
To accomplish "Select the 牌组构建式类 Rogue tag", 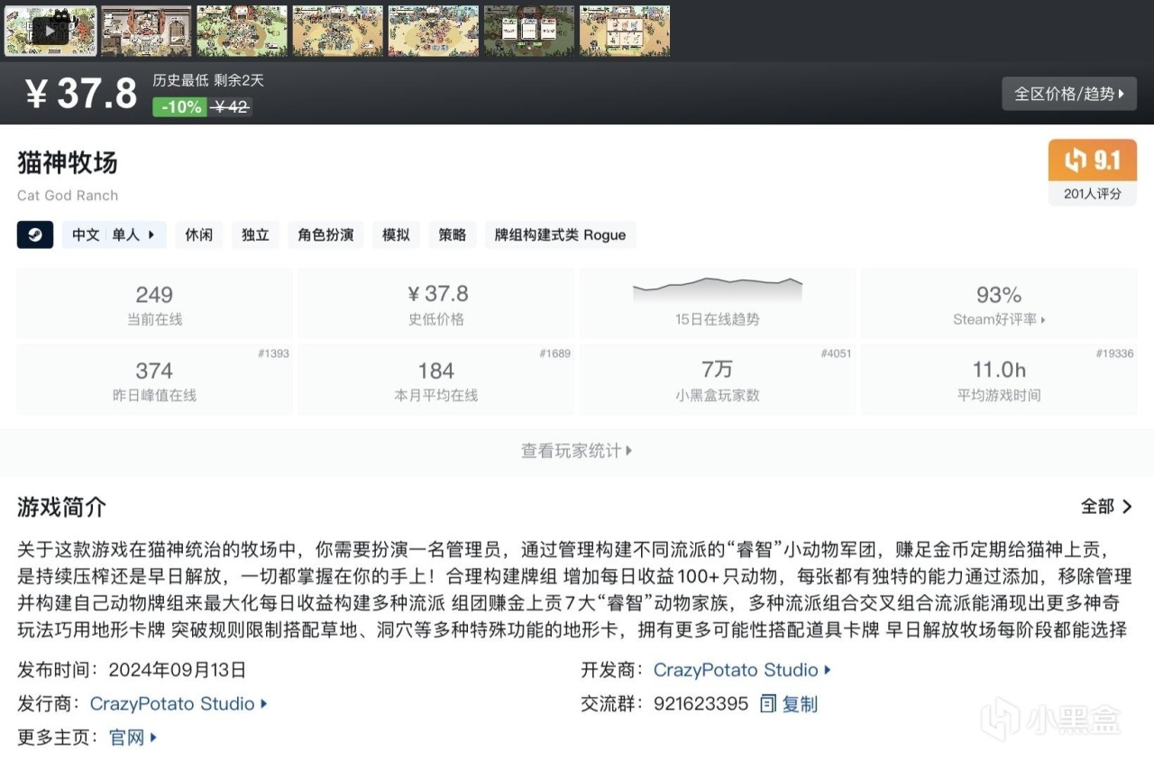I will click(560, 235).
